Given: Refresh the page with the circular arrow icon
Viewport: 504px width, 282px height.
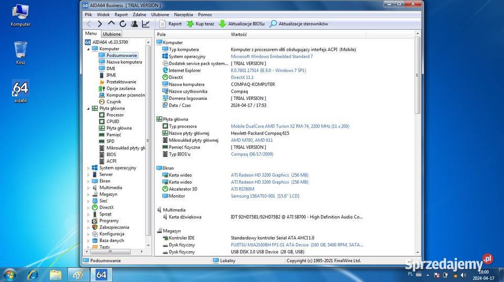Looking at the screenshot, I should pyautogui.click(x=123, y=24).
